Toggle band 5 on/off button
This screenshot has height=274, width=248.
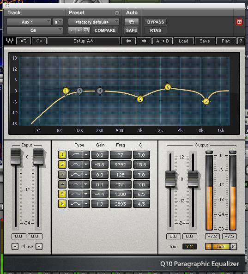tap(62, 194)
